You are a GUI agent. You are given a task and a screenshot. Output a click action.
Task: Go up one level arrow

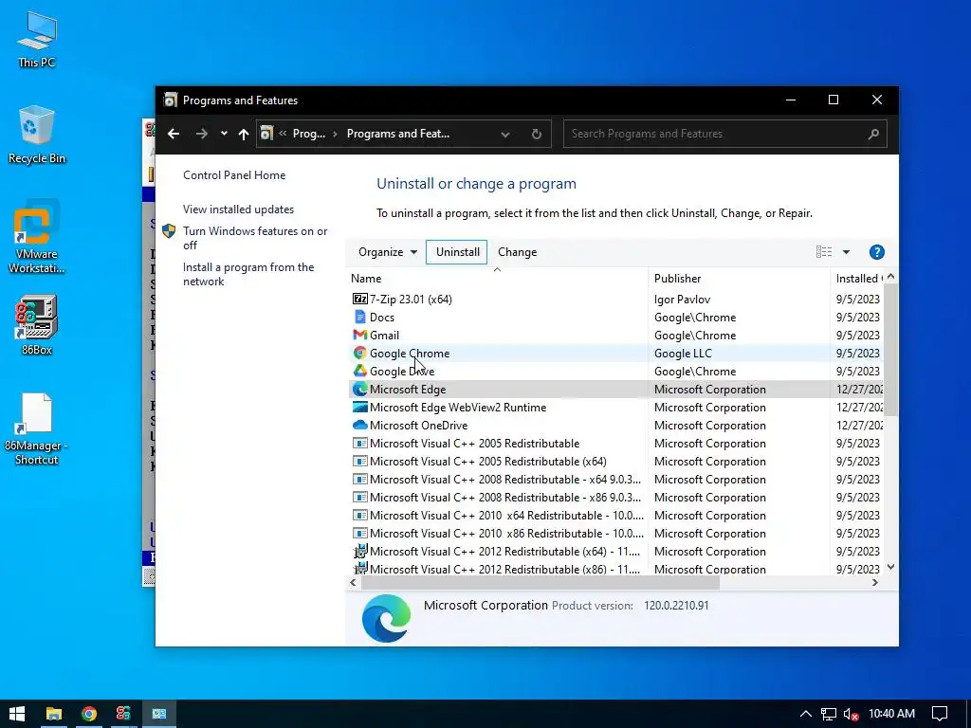pyautogui.click(x=244, y=134)
